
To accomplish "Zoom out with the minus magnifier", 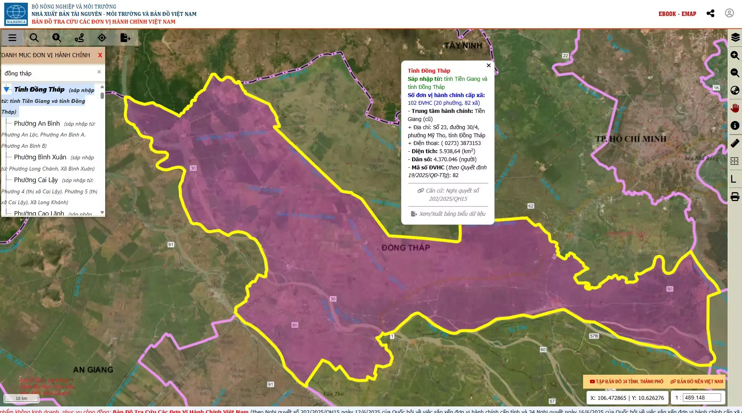I will click(x=735, y=73).
